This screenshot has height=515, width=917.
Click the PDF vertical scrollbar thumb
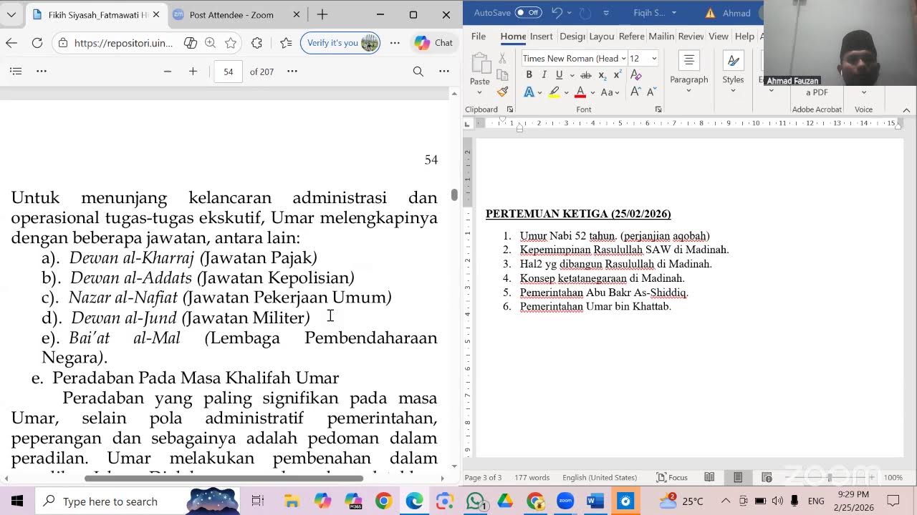tap(454, 195)
